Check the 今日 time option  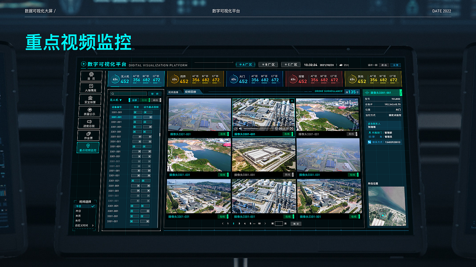(85, 206)
